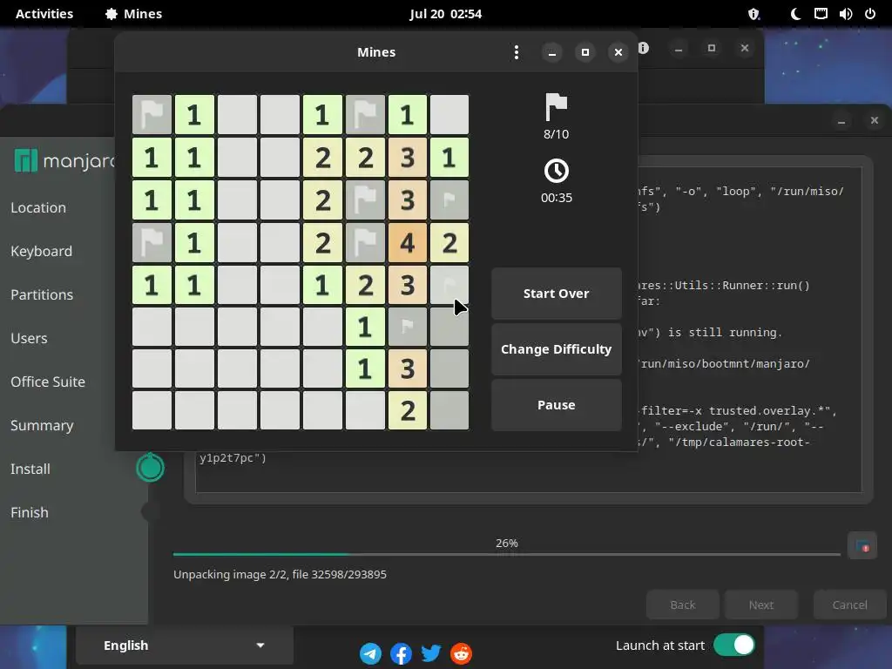Viewport: 892px width, 669px height.
Task: Select the flagged cell left of the 4 tile
Action: tap(365, 243)
